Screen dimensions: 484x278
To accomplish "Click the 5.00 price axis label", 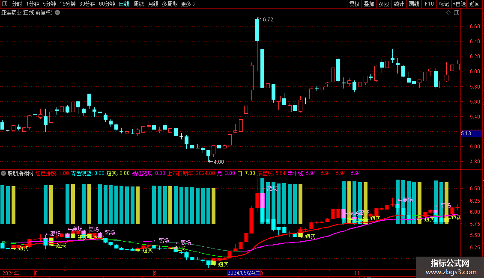I will click(x=475, y=147).
